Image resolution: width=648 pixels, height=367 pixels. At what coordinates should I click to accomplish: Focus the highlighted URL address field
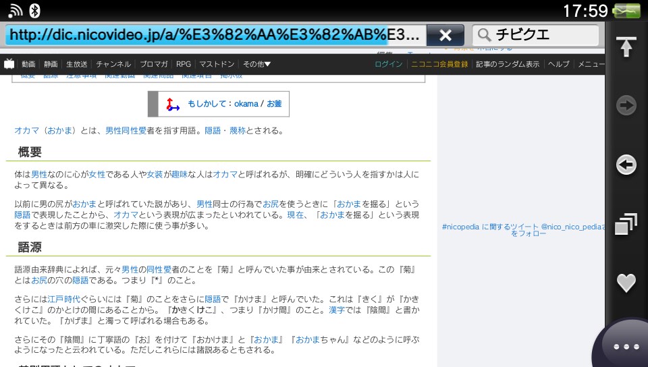(216, 35)
